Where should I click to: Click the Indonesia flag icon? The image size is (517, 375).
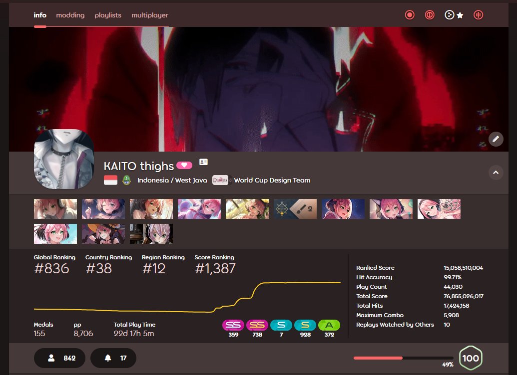pos(110,180)
